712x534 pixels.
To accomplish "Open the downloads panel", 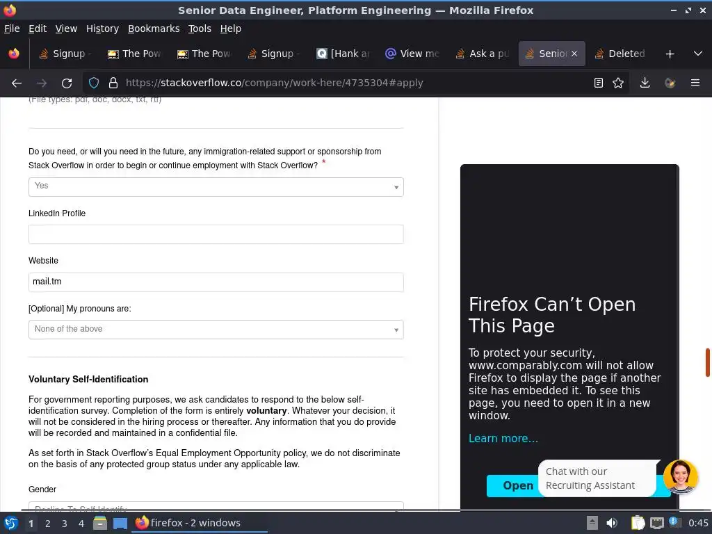I will coord(645,83).
